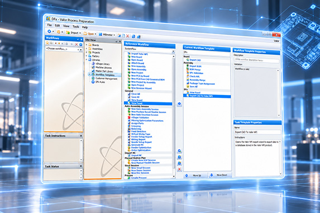Click the blue info icon in Workflows panel toolbar
Screen dimensions: 320x213
(x=80, y=44)
